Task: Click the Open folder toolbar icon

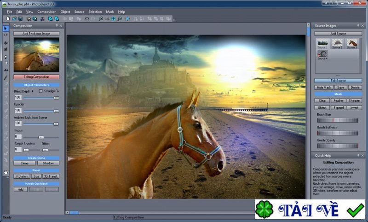Action: (14, 18)
